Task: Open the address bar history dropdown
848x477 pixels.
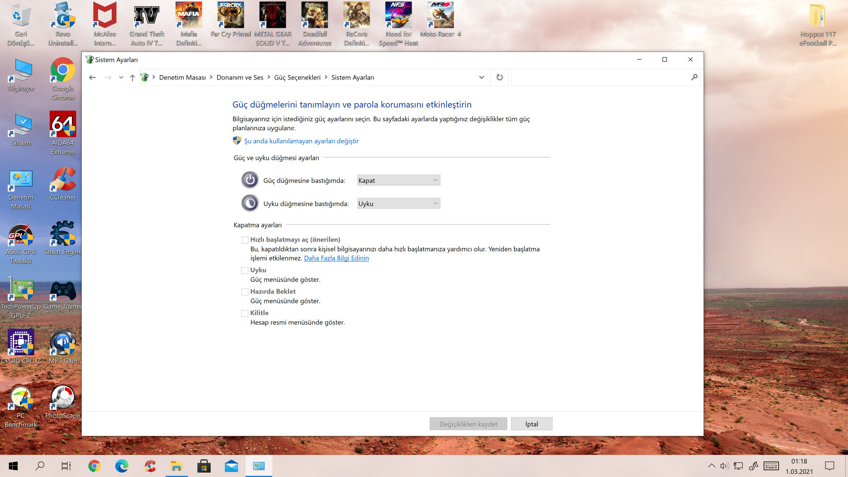Action: click(481, 77)
